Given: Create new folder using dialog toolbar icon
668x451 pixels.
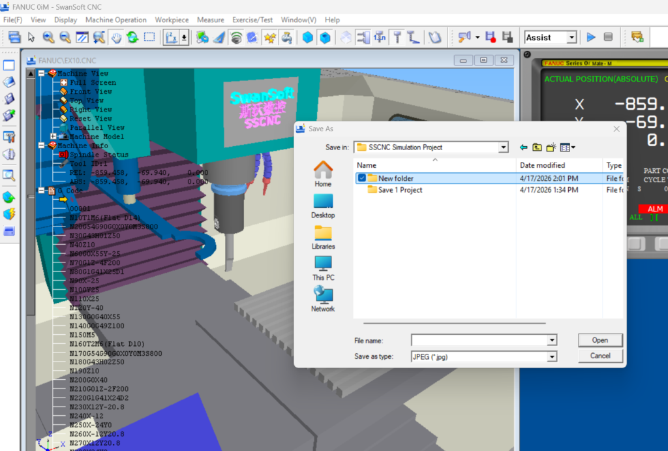Looking at the screenshot, I should 551,148.
